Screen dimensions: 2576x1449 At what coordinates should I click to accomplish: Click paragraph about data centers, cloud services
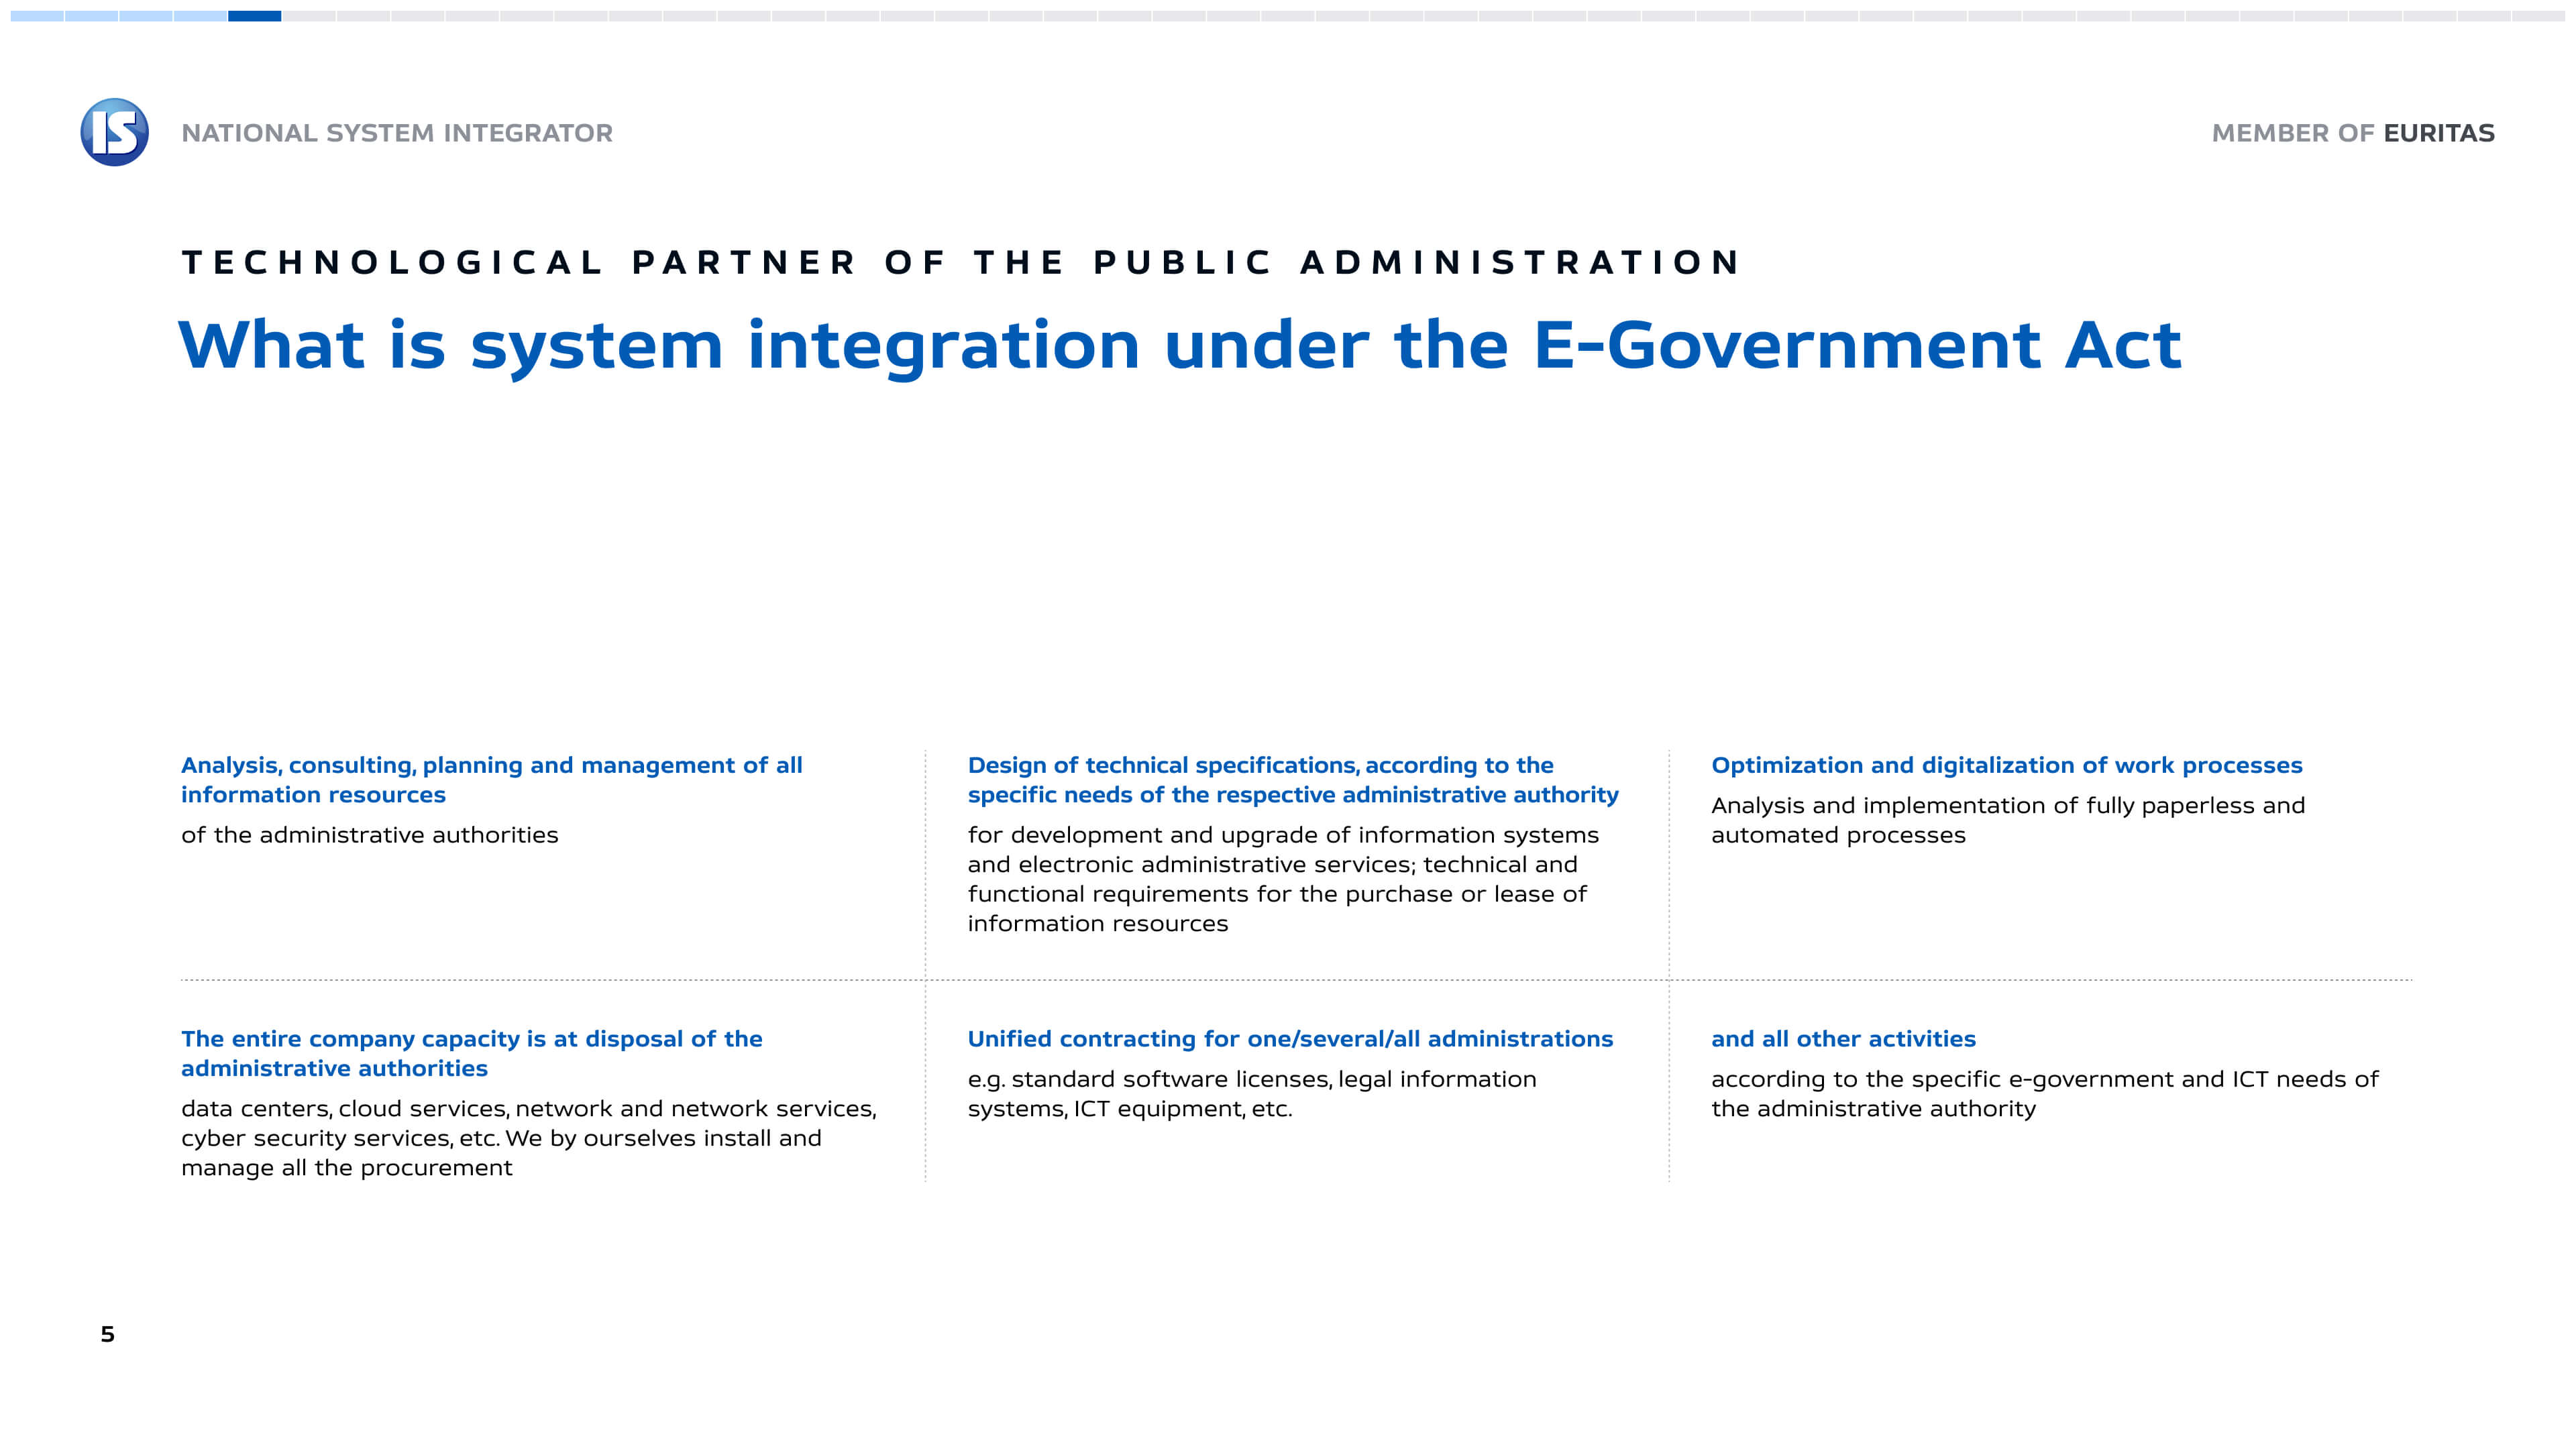point(528,1138)
